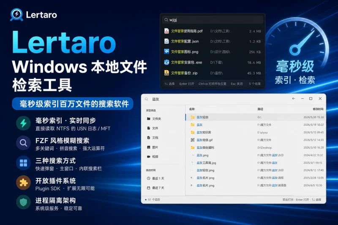Click the Esc 关闭 hint in popup footer
This screenshot has width=338, height=225.
coord(237,84)
